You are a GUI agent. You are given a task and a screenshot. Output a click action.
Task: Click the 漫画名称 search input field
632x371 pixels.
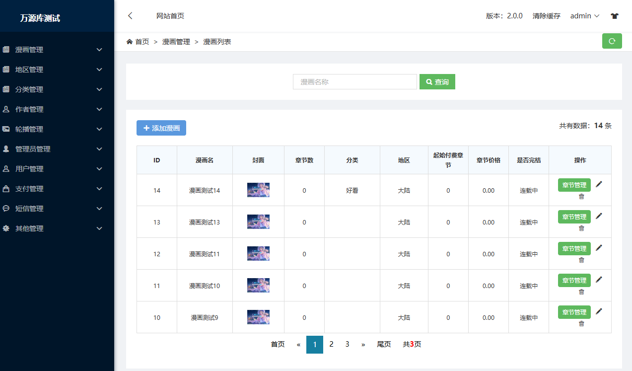pos(354,82)
